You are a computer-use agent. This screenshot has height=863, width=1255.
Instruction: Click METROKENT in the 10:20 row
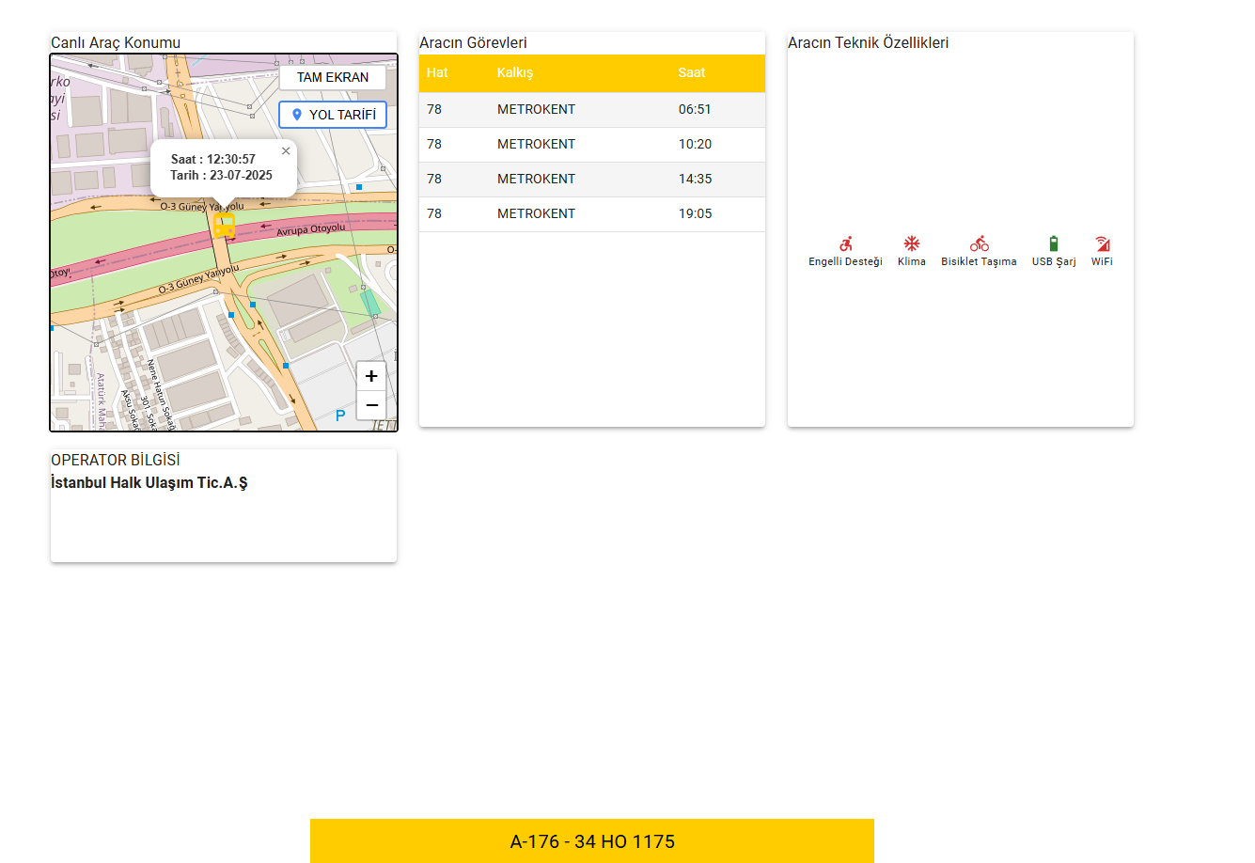(536, 144)
